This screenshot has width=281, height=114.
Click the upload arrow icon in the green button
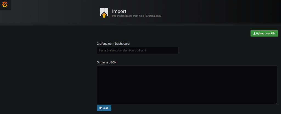pyautogui.click(x=254, y=34)
